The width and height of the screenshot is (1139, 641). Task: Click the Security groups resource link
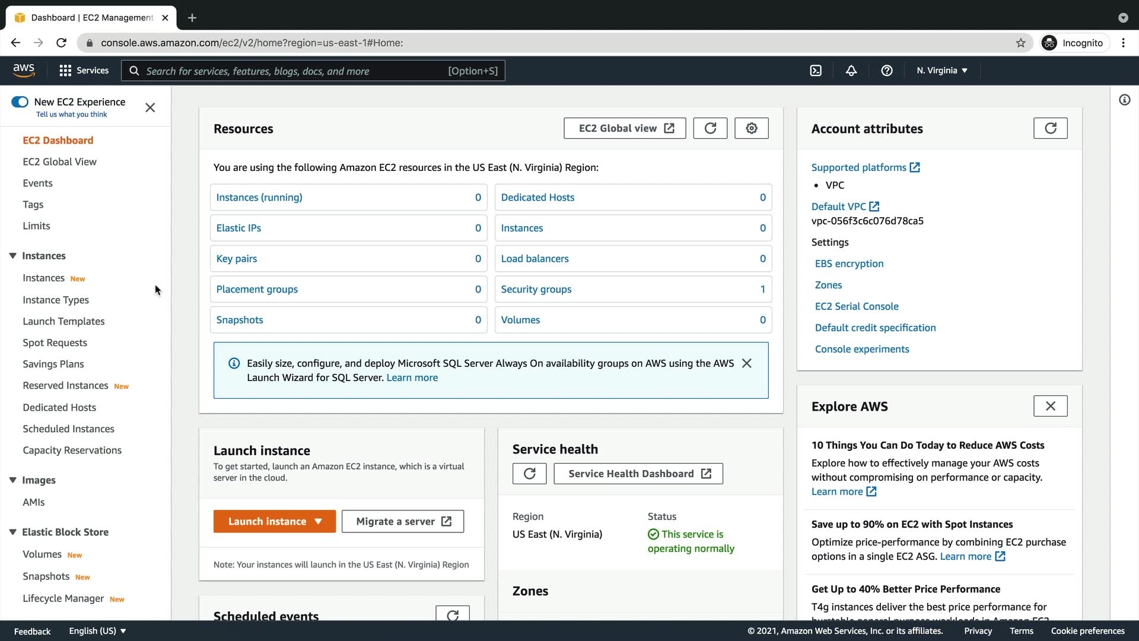click(536, 289)
